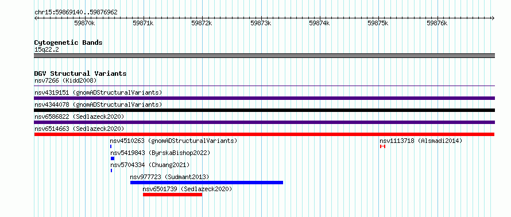
Task: Click the 59875k ruler tick label
Action: pyautogui.click(x=378, y=23)
